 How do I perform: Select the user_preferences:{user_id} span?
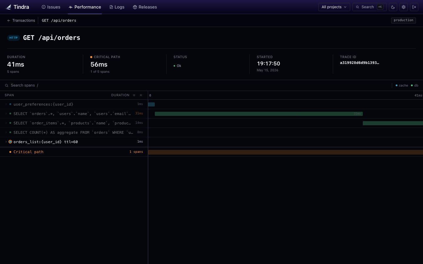(74, 104)
